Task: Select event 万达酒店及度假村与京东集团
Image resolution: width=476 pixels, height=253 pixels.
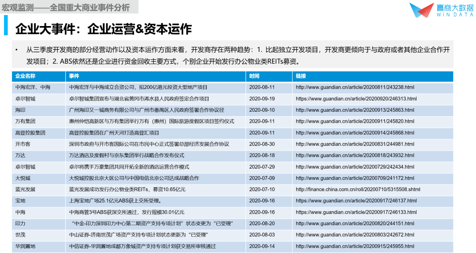Action: [x=126, y=155]
